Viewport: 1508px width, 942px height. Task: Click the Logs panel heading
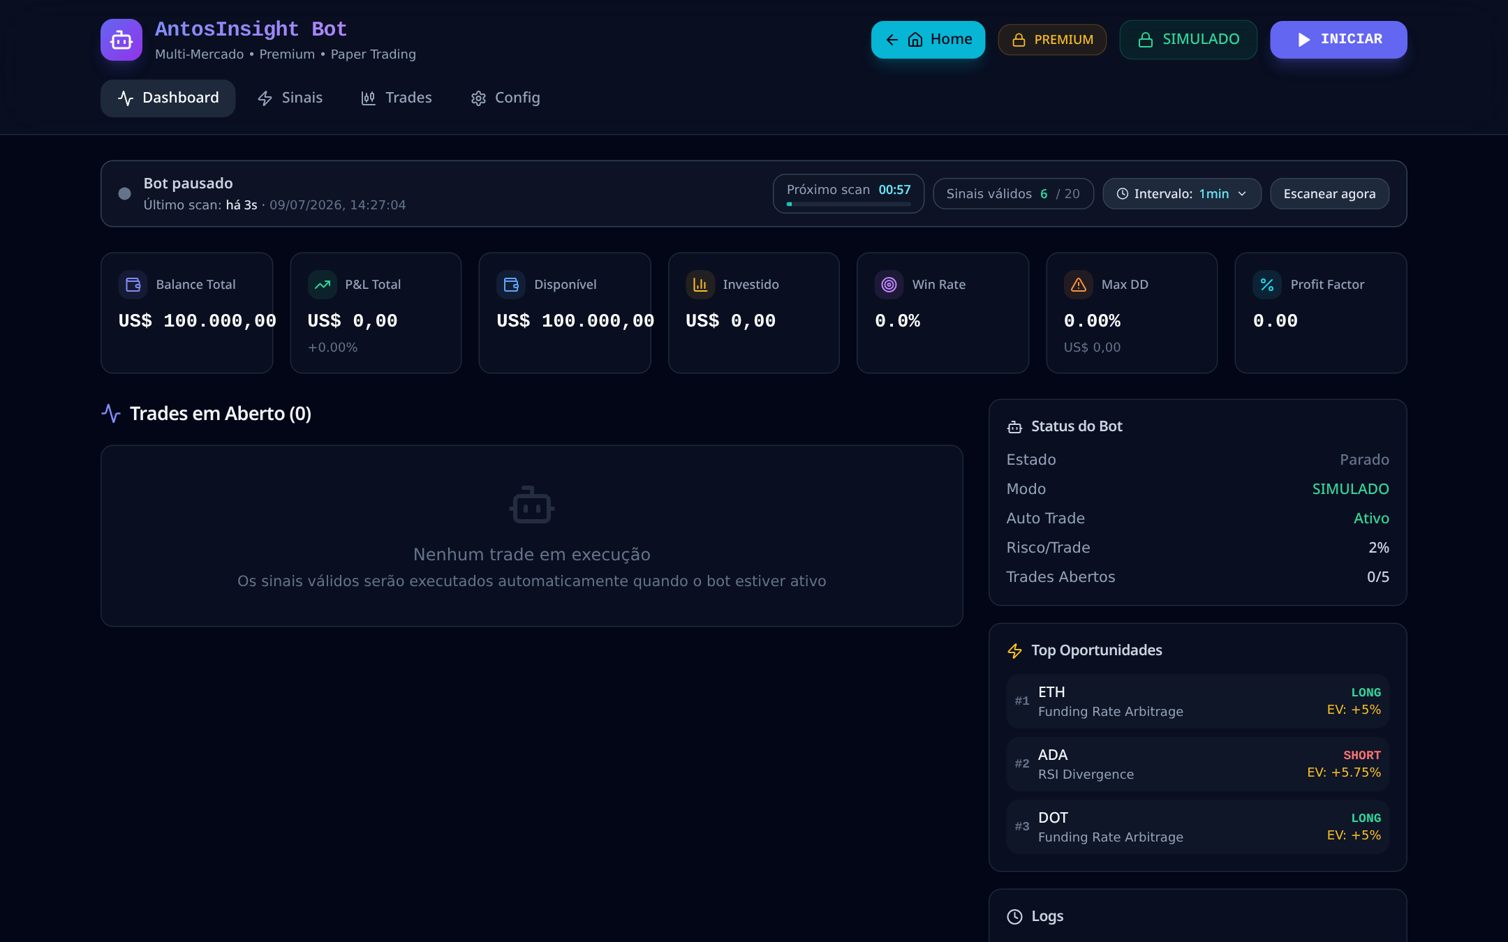pyautogui.click(x=1047, y=917)
